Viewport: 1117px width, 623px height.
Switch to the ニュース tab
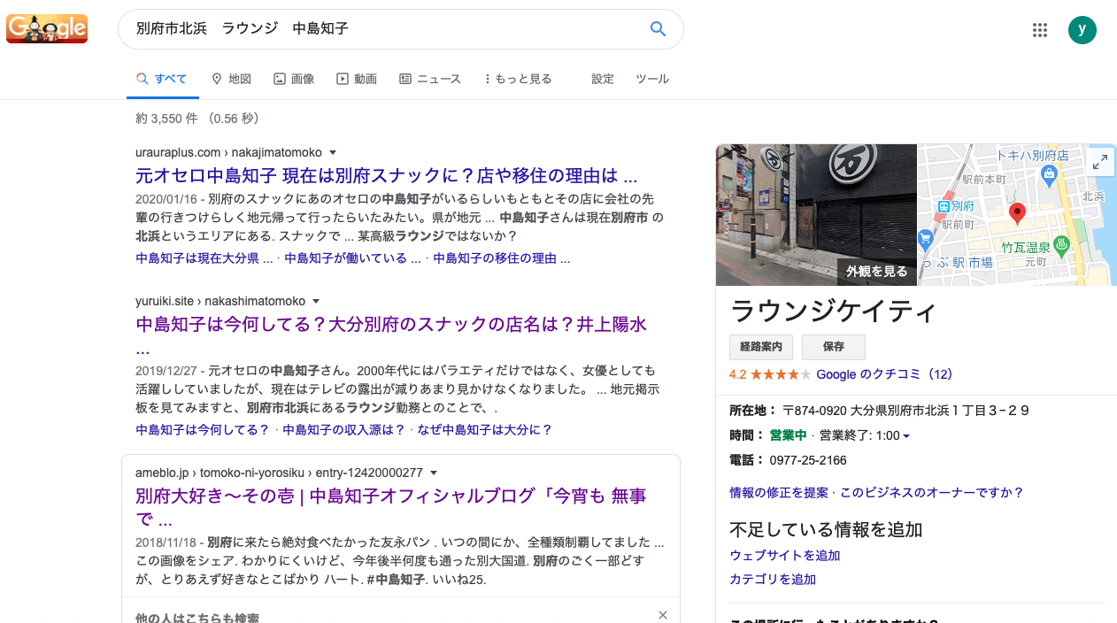coord(430,79)
